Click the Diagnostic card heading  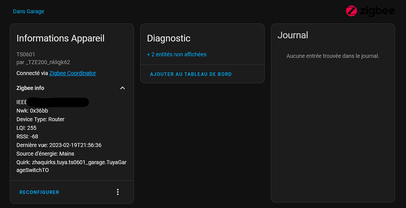tap(169, 38)
